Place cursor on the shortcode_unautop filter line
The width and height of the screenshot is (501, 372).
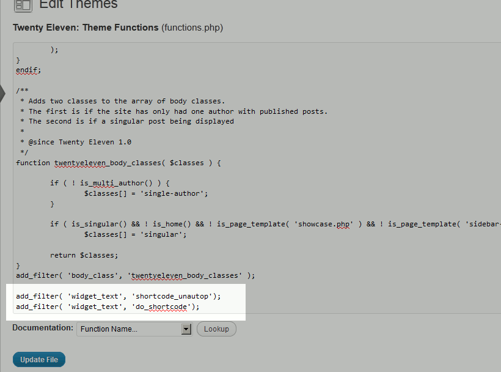(119, 296)
